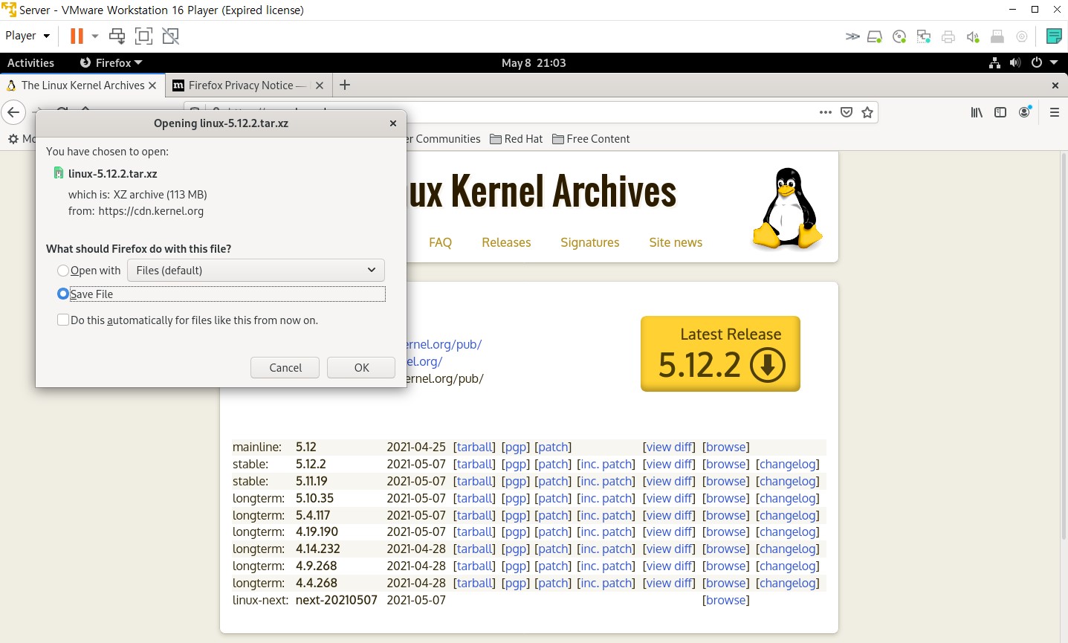Check Do this automatically for files checkbox

point(63,320)
